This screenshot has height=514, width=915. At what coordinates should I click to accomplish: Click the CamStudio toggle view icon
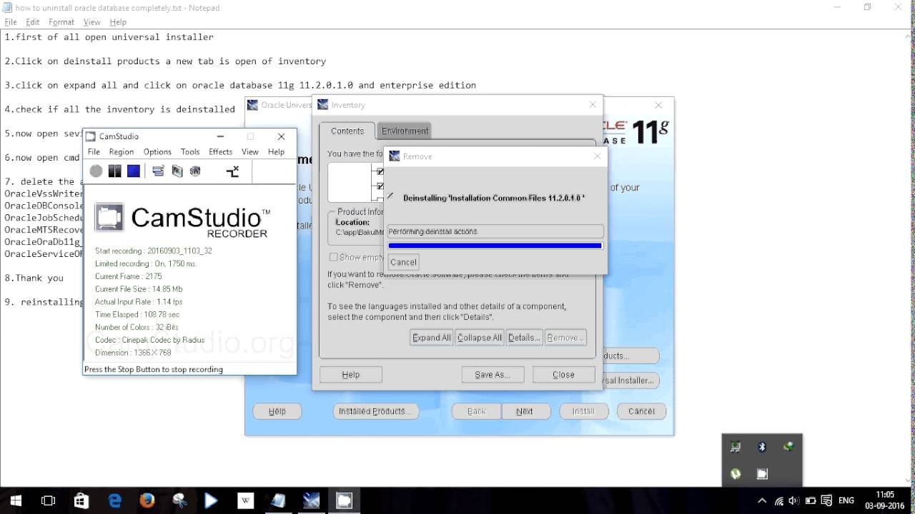159,171
